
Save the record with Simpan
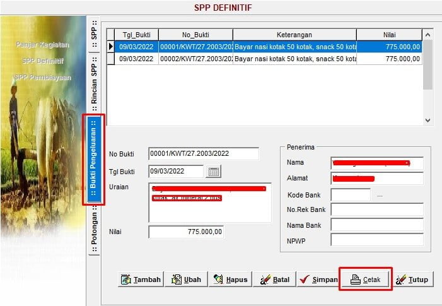318,280
